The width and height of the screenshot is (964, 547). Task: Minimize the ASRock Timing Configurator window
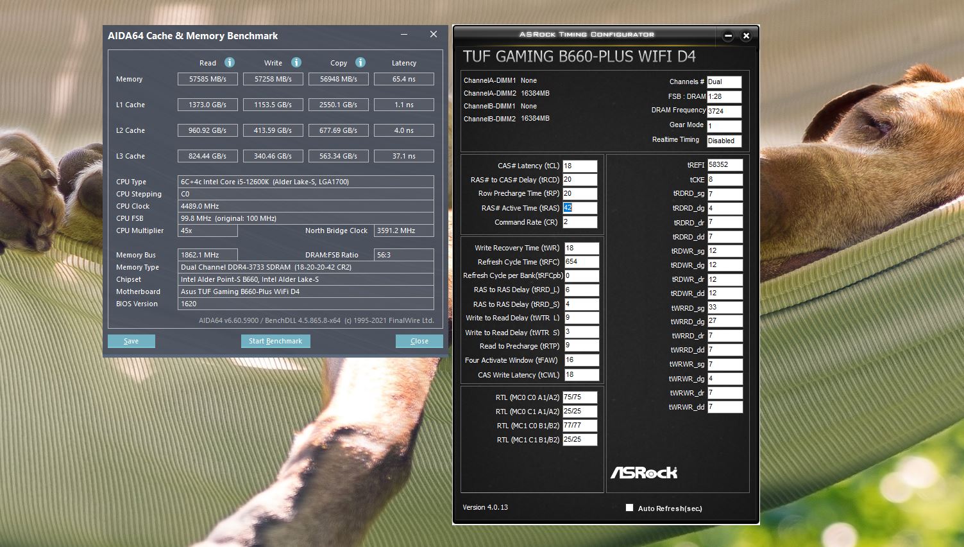coord(728,36)
